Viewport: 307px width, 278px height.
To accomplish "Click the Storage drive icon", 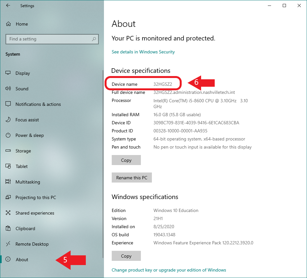I will pyautogui.click(x=8, y=150).
